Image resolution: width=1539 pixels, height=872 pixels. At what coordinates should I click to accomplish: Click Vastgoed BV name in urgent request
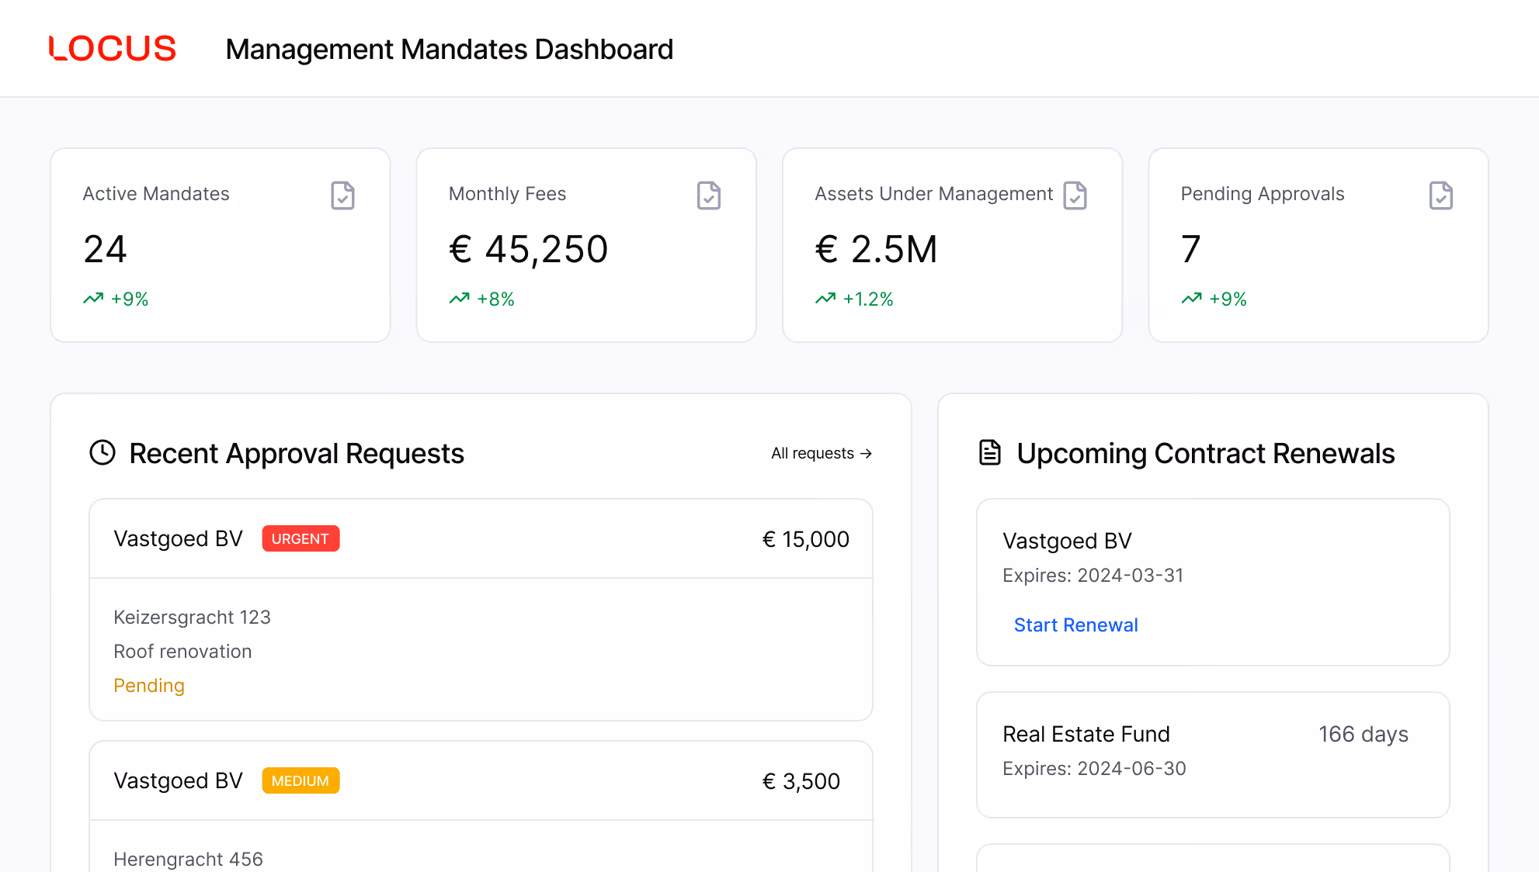click(178, 539)
